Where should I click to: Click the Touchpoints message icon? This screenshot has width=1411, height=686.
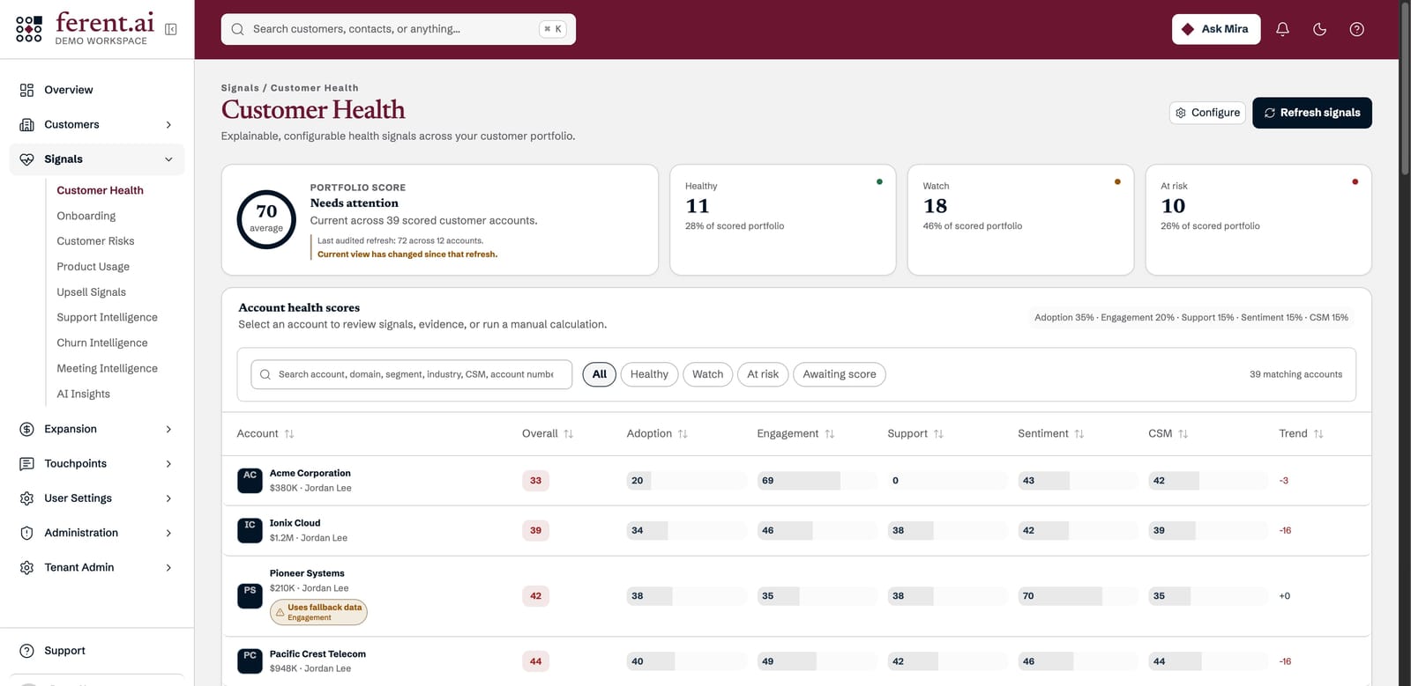pyautogui.click(x=26, y=463)
